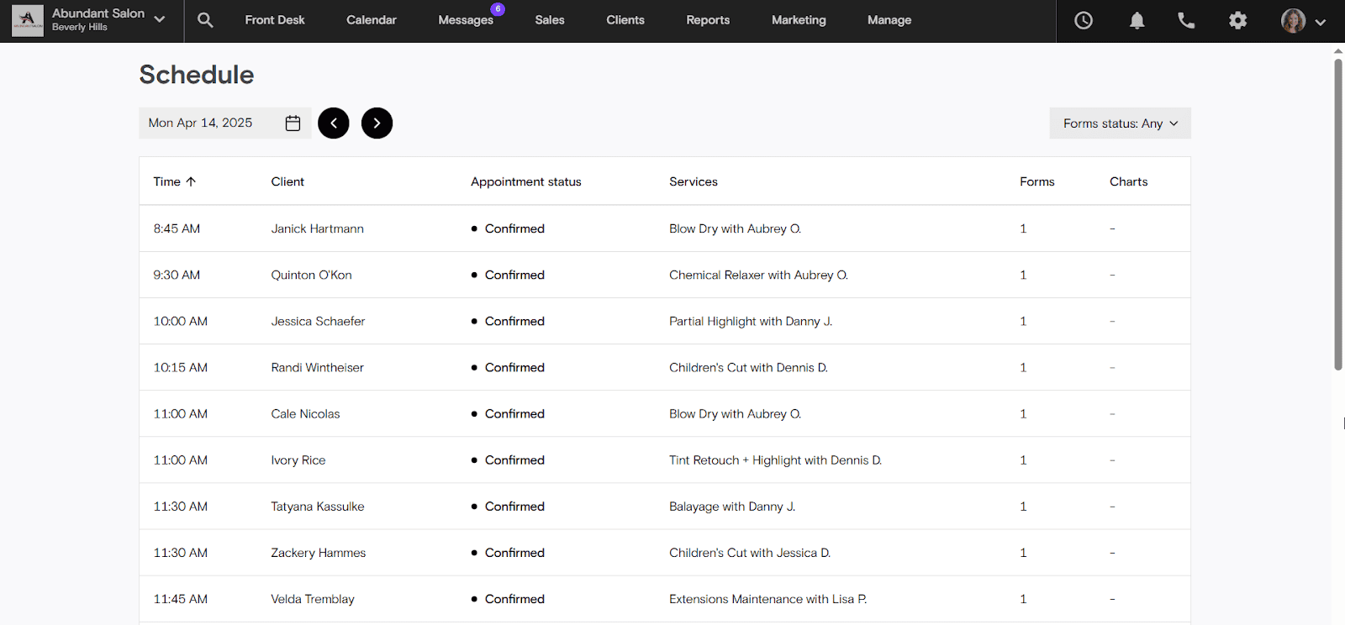
Task: Click the Abundant Salon logo
Action: tap(28, 20)
